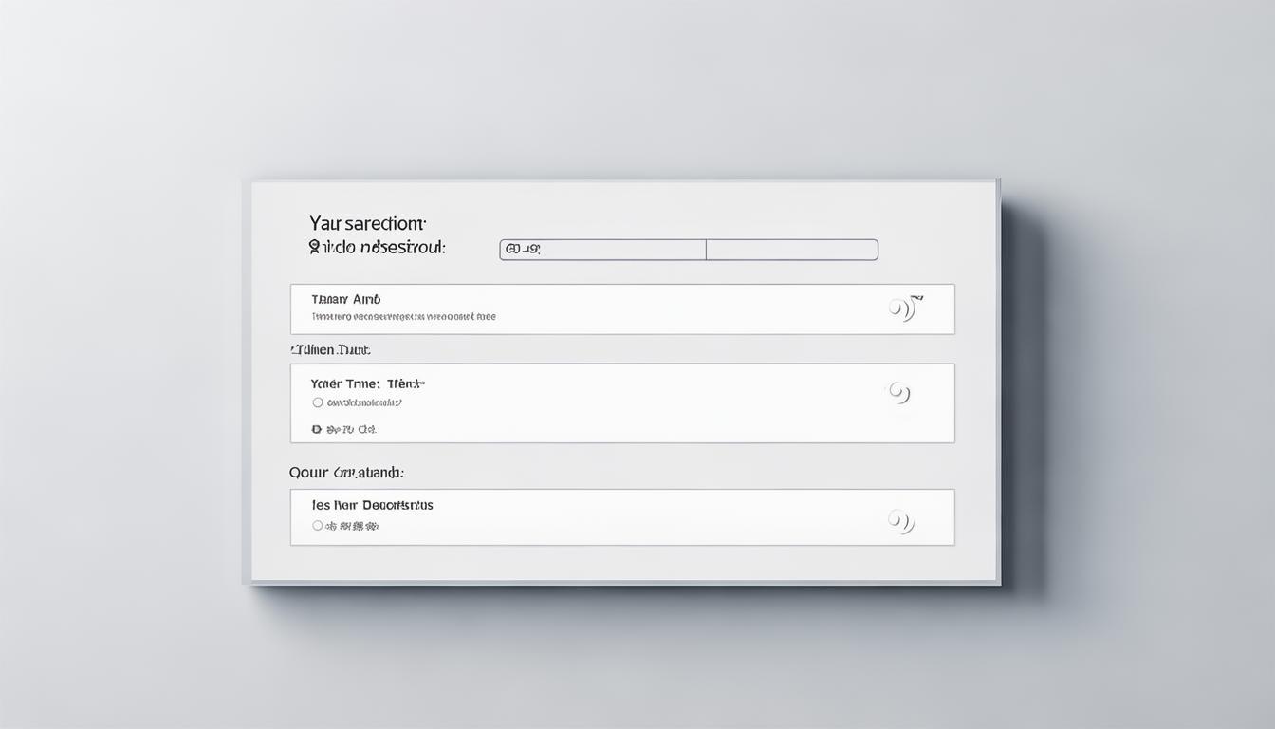
Task: Click the option text beside the Deoortsntus radio
Action: (x=352, y=525)
